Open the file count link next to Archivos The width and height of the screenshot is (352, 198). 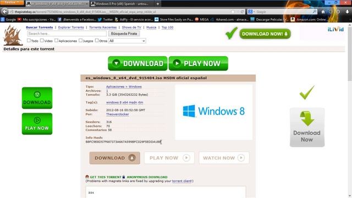[107, 91]
